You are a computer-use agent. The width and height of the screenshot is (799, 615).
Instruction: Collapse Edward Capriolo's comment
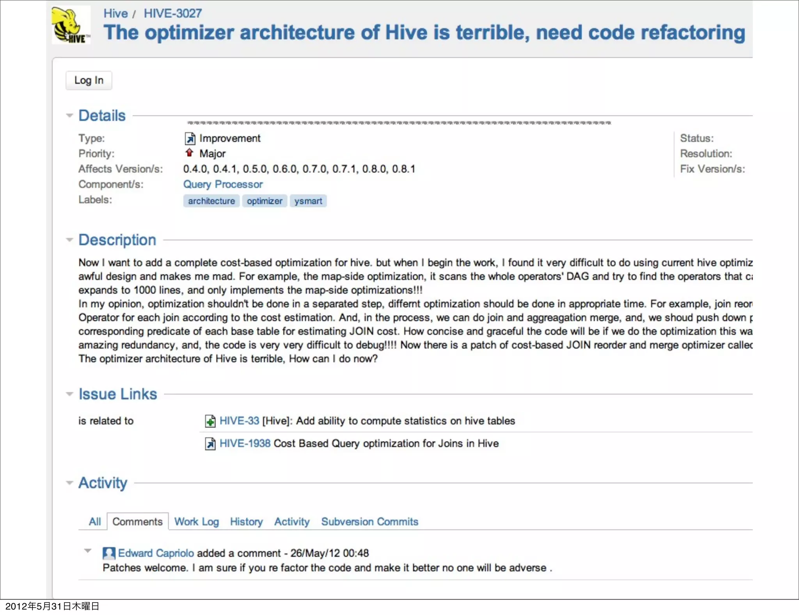click(88, 551)
